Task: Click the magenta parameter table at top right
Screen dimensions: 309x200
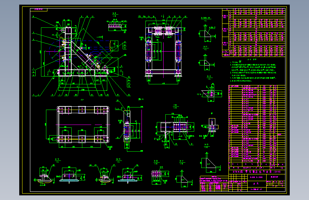Action: 254,32
